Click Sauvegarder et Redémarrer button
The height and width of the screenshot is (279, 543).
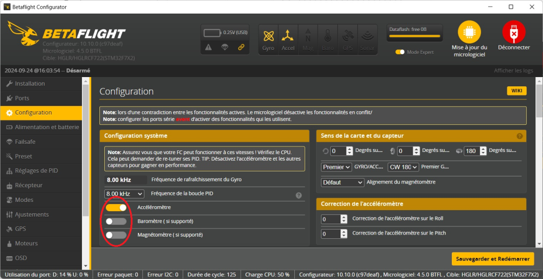pos(493,259)
